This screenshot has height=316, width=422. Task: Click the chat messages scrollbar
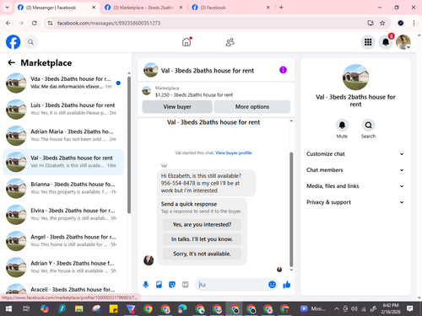291,209
